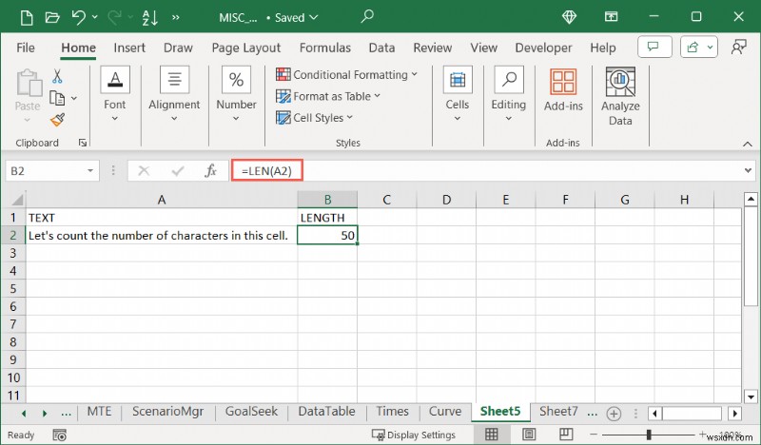The width and height of the screenshot is (761, 445).
Task: Click the Select All corner triangle
Action: pos(17,200)
